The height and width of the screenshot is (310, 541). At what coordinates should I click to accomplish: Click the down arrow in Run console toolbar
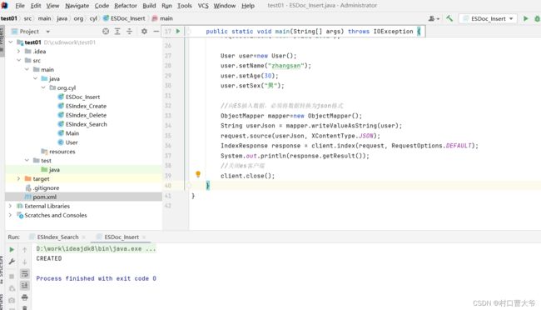[24, 262]
